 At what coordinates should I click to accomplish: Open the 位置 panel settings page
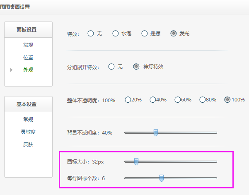coord(28,57)
